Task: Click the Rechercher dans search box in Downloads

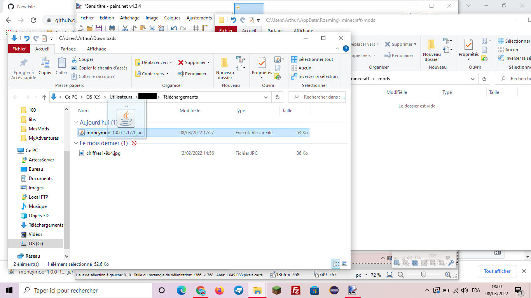Action: point(317,97)
